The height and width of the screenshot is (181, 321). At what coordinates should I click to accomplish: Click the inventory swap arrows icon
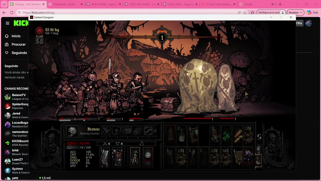[x=259, y=137]
